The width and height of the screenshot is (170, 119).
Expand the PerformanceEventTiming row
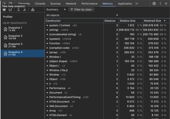47,97
